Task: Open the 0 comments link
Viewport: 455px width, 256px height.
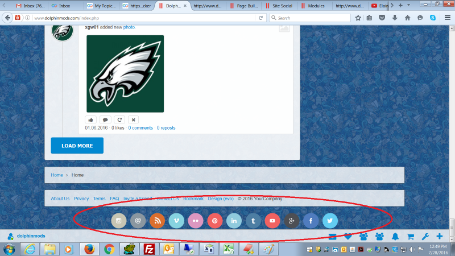Action: pyautogui.click(x=140, y=127)
